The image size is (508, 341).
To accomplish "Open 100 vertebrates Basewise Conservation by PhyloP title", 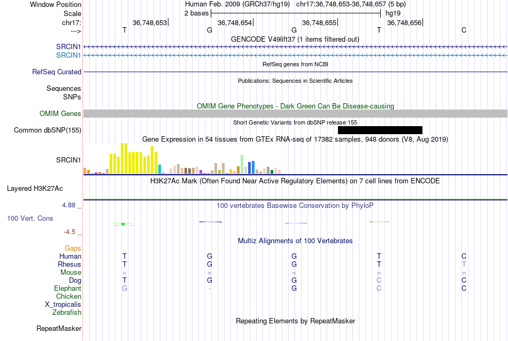I will tap(295, 206).
